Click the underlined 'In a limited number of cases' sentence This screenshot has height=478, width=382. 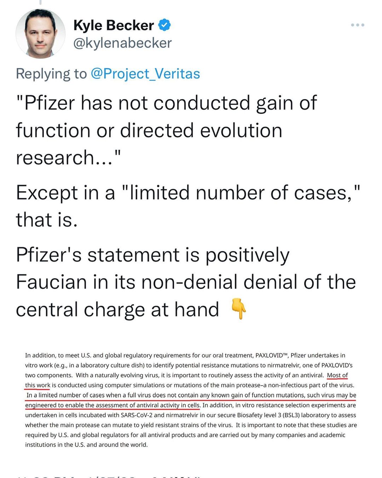pyautogui.click(x=191, y=395)
